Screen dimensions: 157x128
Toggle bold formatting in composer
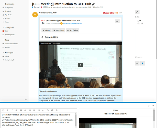pyautogui.click(x=7, y=110)
